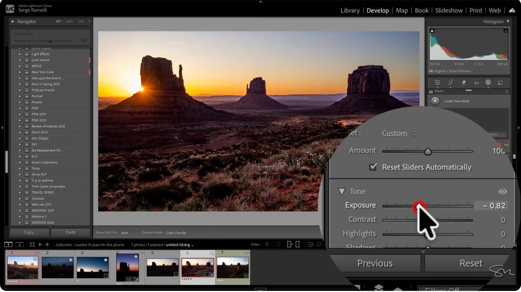Collapse the Histogram panel triangle
Image resolution: width=521 pixels, height=292 pixels.
click(x=508, y=21)
